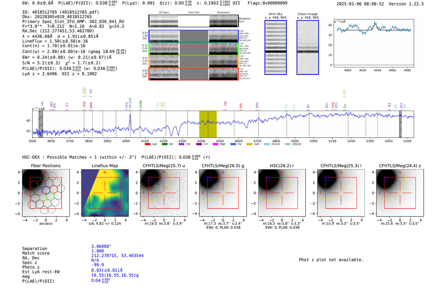Click the 'Pixel Flat' column header
The image size is (446, 303).
pos(194,13)
